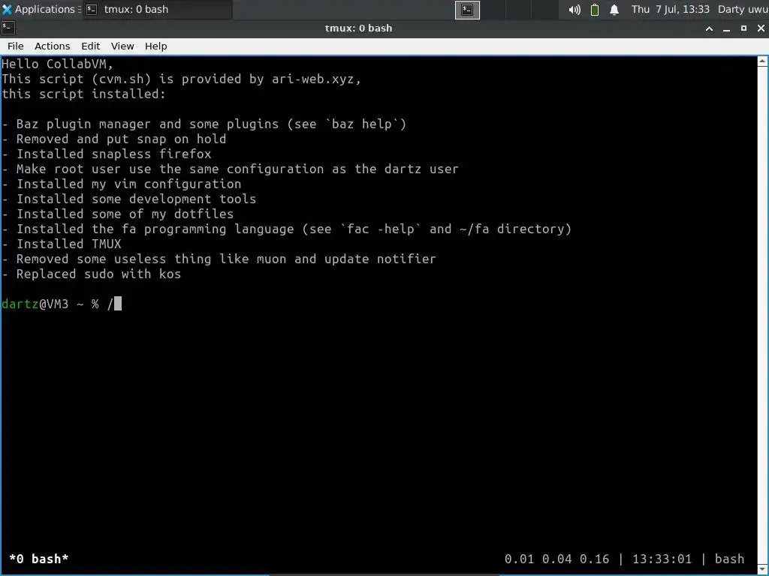This screenshot has height=576, width=769.
Task: Click the 'Baz plugin manager' line
Action: (204, 124)
